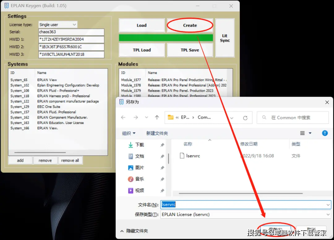The width and height of the screenshot is (334, 240).
Task: Select the System_118 EPLAN Harness proD row
Action: point(58,96)
